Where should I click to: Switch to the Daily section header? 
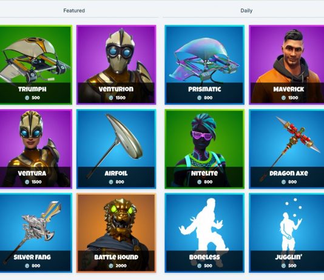[x=246, y=10]
